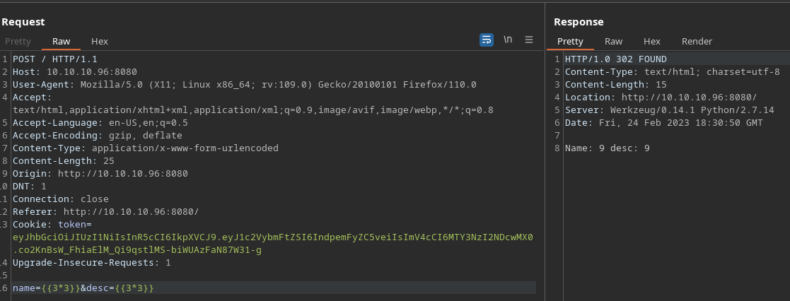
Task: Click the Host header line in Request
Action: coord(74,72)
